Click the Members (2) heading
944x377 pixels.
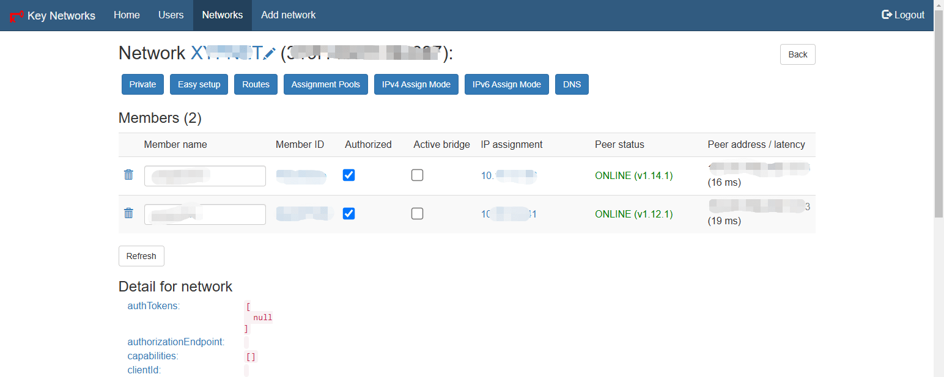tap(160, 118)
